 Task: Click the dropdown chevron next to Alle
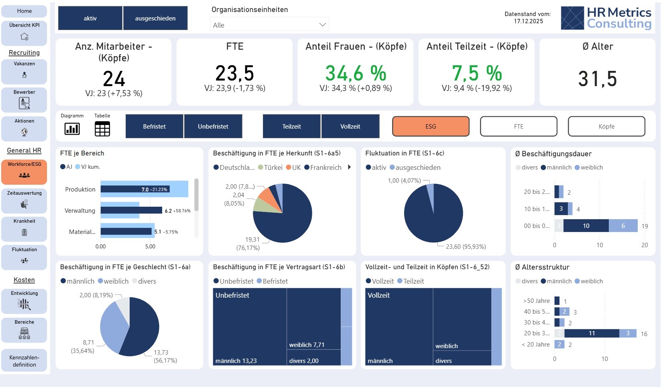322,25
